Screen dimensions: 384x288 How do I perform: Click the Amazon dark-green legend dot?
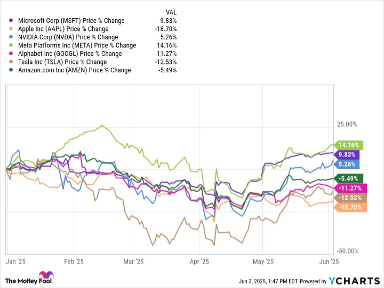[11, 70]
